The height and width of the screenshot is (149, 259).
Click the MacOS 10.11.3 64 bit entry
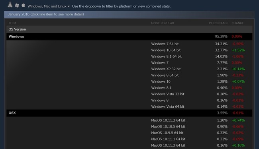[168, 145]
